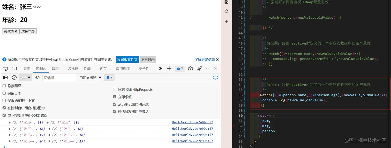Expand new value array ['张三~~', 19]
Image resolution: width=391 pixels, height=148 pixels.
pos(10,135)
